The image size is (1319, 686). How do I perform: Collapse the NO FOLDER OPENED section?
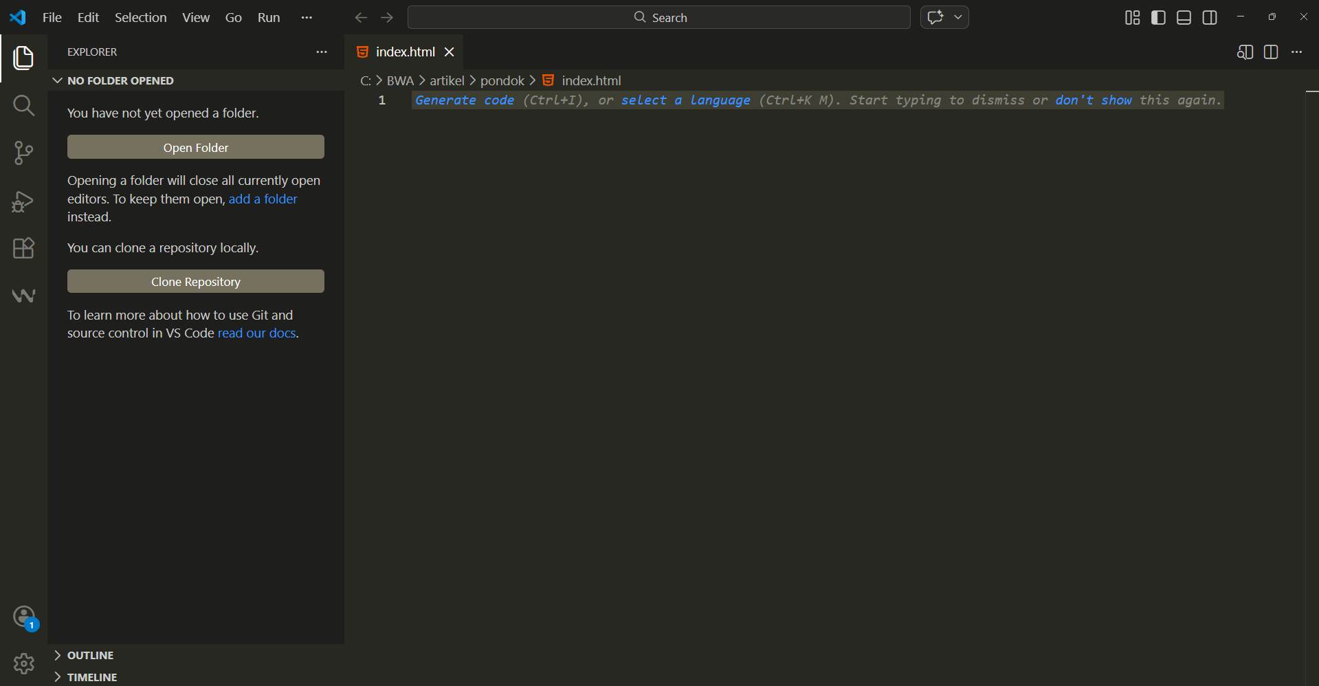point(120,80)
